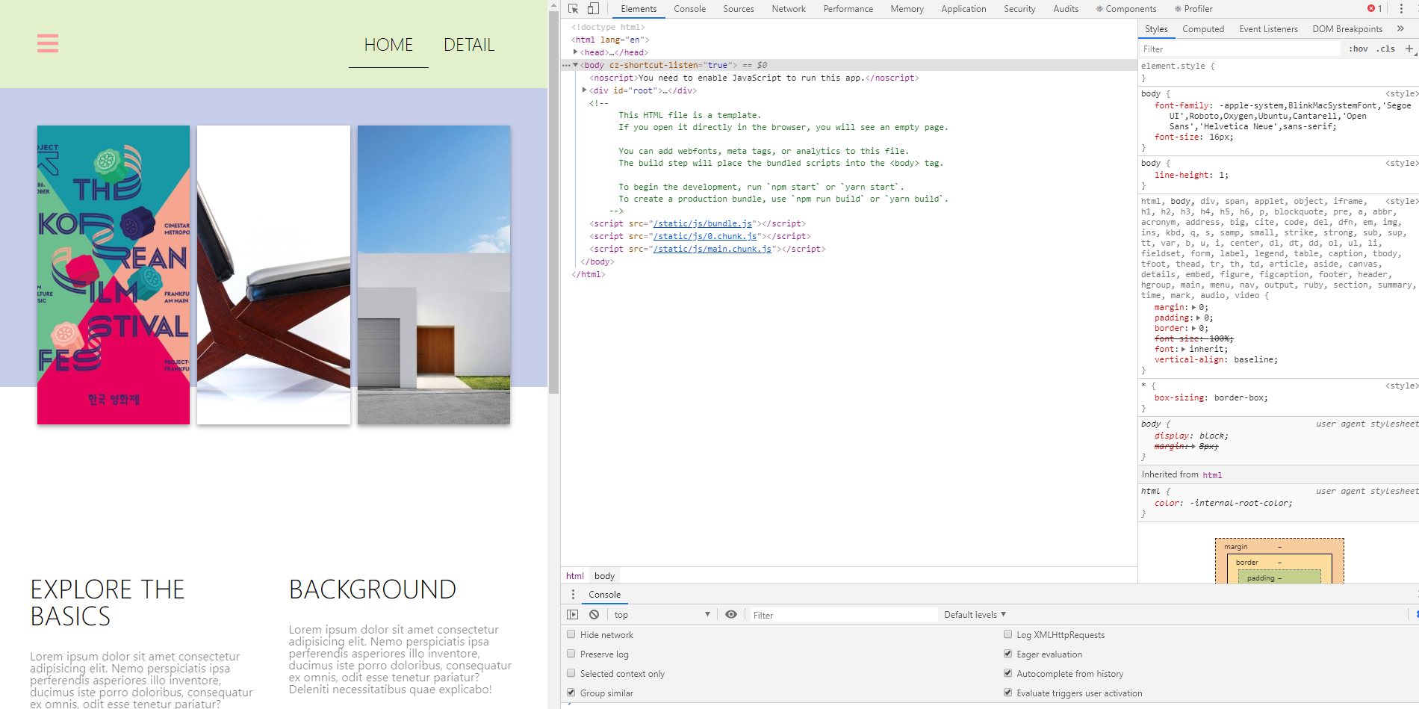This screenshot has height=709, width=1419.
Task: Expand the border shorthand property
Action: [x=1194, y=329]
